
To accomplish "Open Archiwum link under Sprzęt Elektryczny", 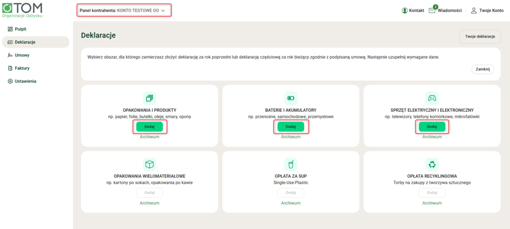I will click(432, 137).
